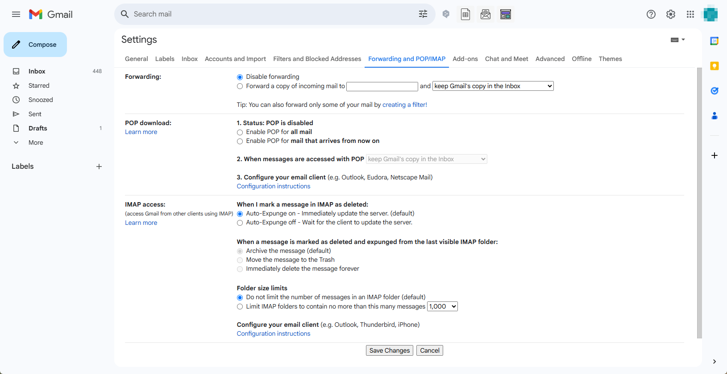Open Google Keep side panel
Screen dimensions: 727x374
point(715,66)
